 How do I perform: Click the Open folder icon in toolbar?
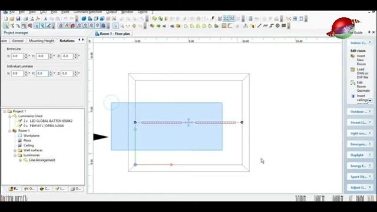pos(12,19)
